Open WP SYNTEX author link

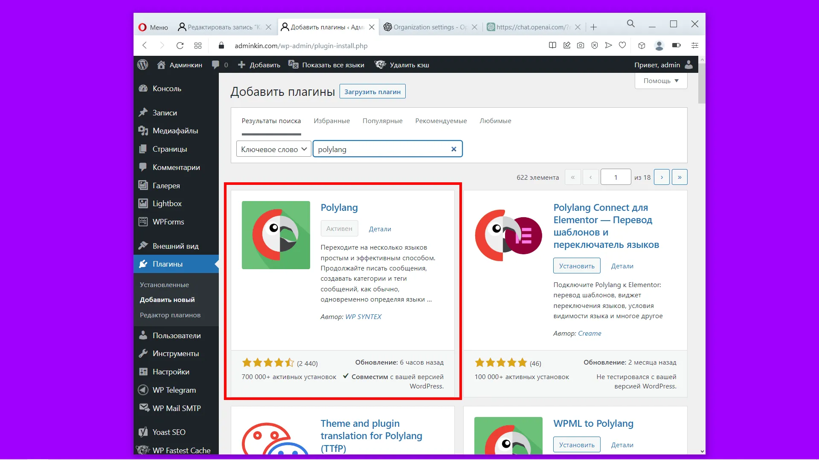click(363, 317)
